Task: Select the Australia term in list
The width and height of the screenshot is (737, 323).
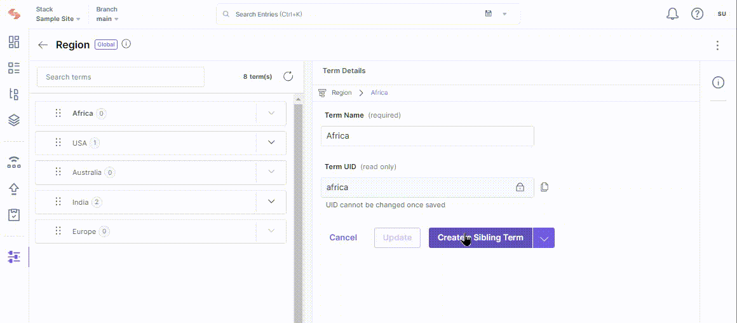Action: [86, 172]
